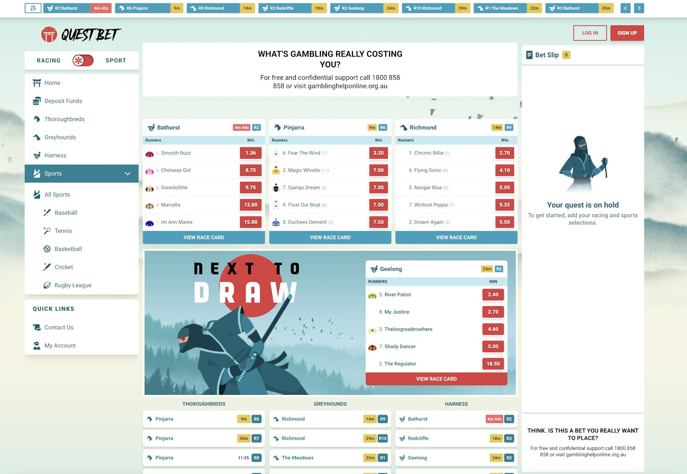Select the Baseball icon
687x474 pixels.
pos(47,212)
